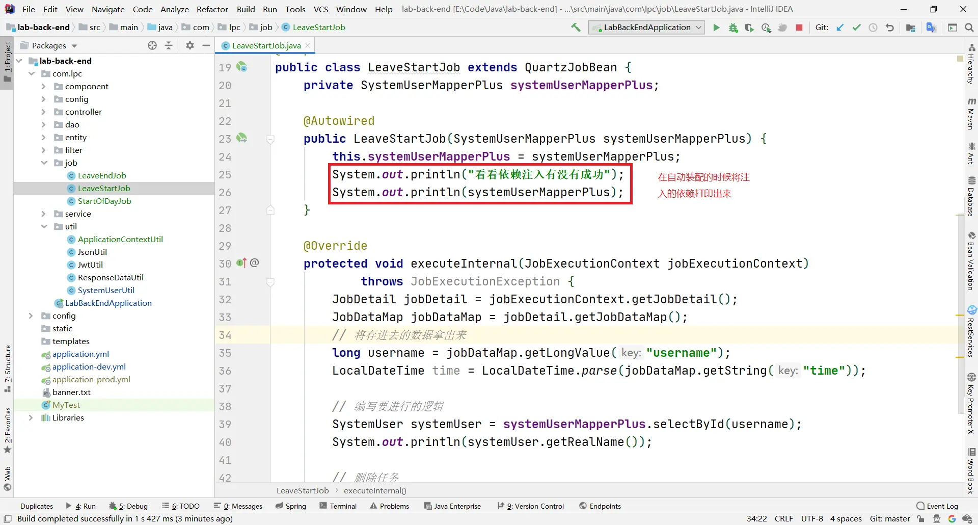This screenshot has height=525, width=978.
Task: Show Git history with the clock icon
Action: tap(873, 28)
